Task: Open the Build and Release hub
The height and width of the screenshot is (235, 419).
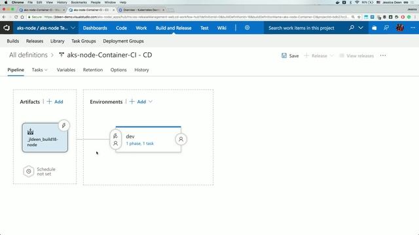Action: 173,28
